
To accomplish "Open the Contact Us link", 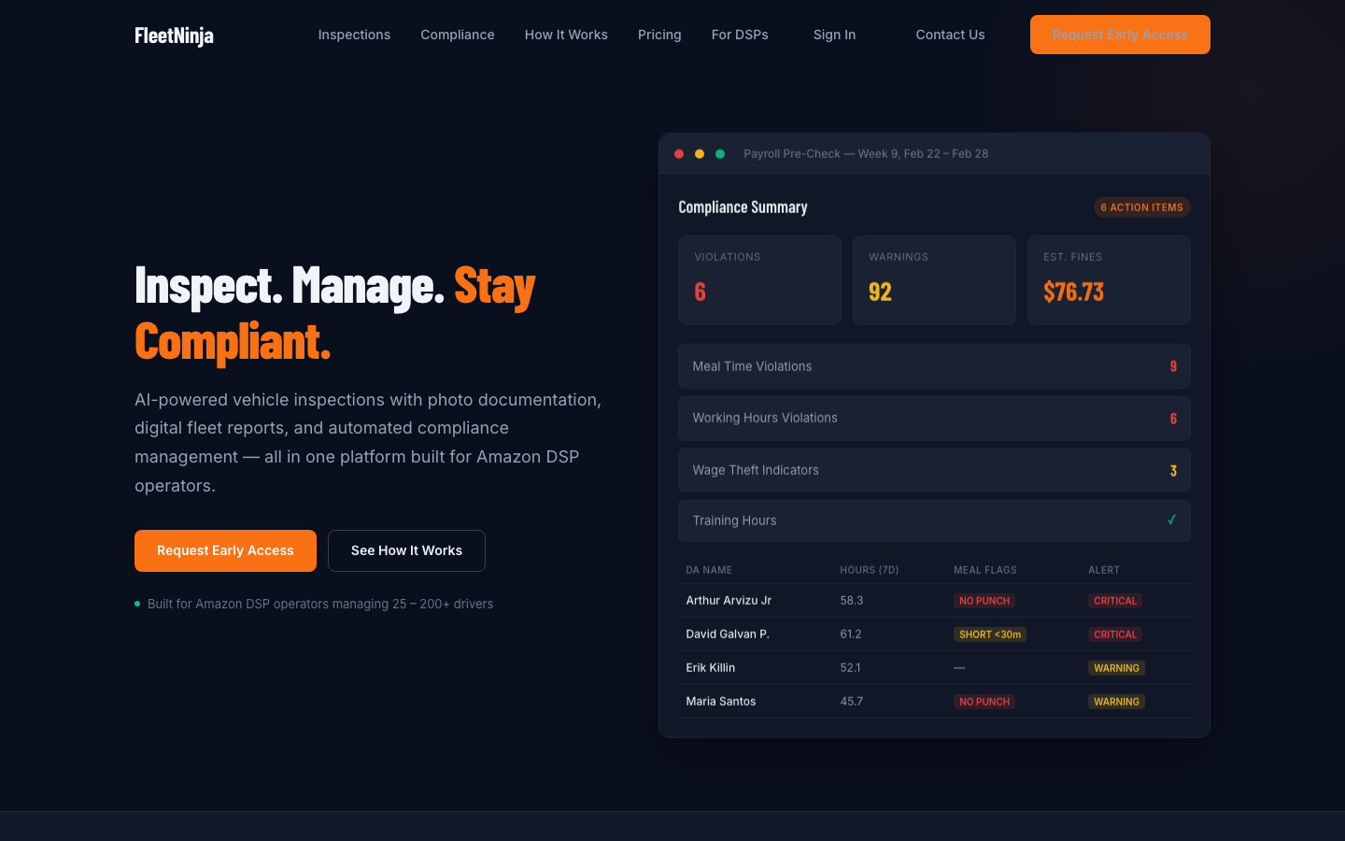I will click(x=950, y=35).
